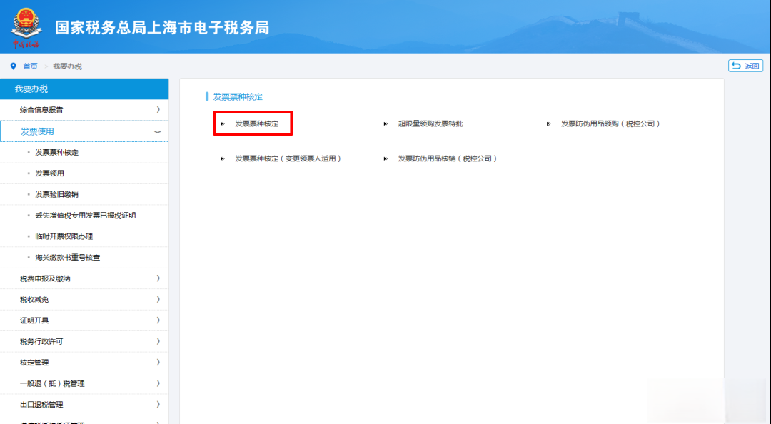Select 发票票种核定 in left sidebar
Screen dimensions: 771x424
point(56,153)
